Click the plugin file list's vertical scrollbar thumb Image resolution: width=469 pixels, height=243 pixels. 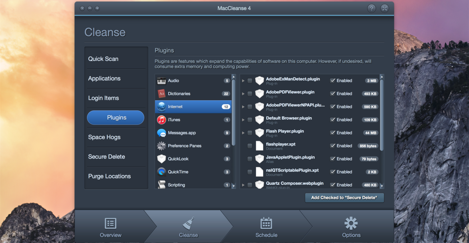[382, 115]
